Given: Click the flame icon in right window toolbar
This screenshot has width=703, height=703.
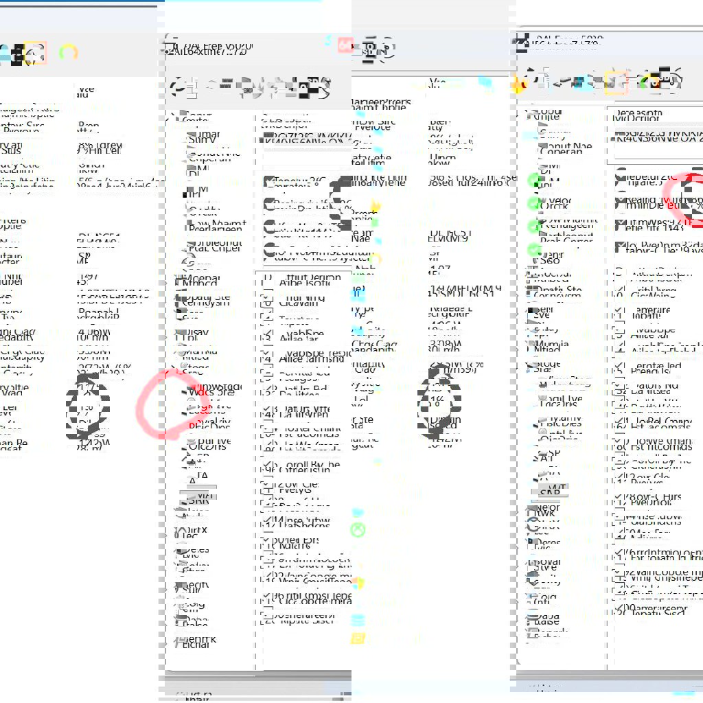Looking at the screenshot, I should (518, 84).
